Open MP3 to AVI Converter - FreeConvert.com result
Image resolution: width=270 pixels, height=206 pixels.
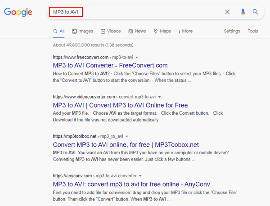click(x=110, y=65)
